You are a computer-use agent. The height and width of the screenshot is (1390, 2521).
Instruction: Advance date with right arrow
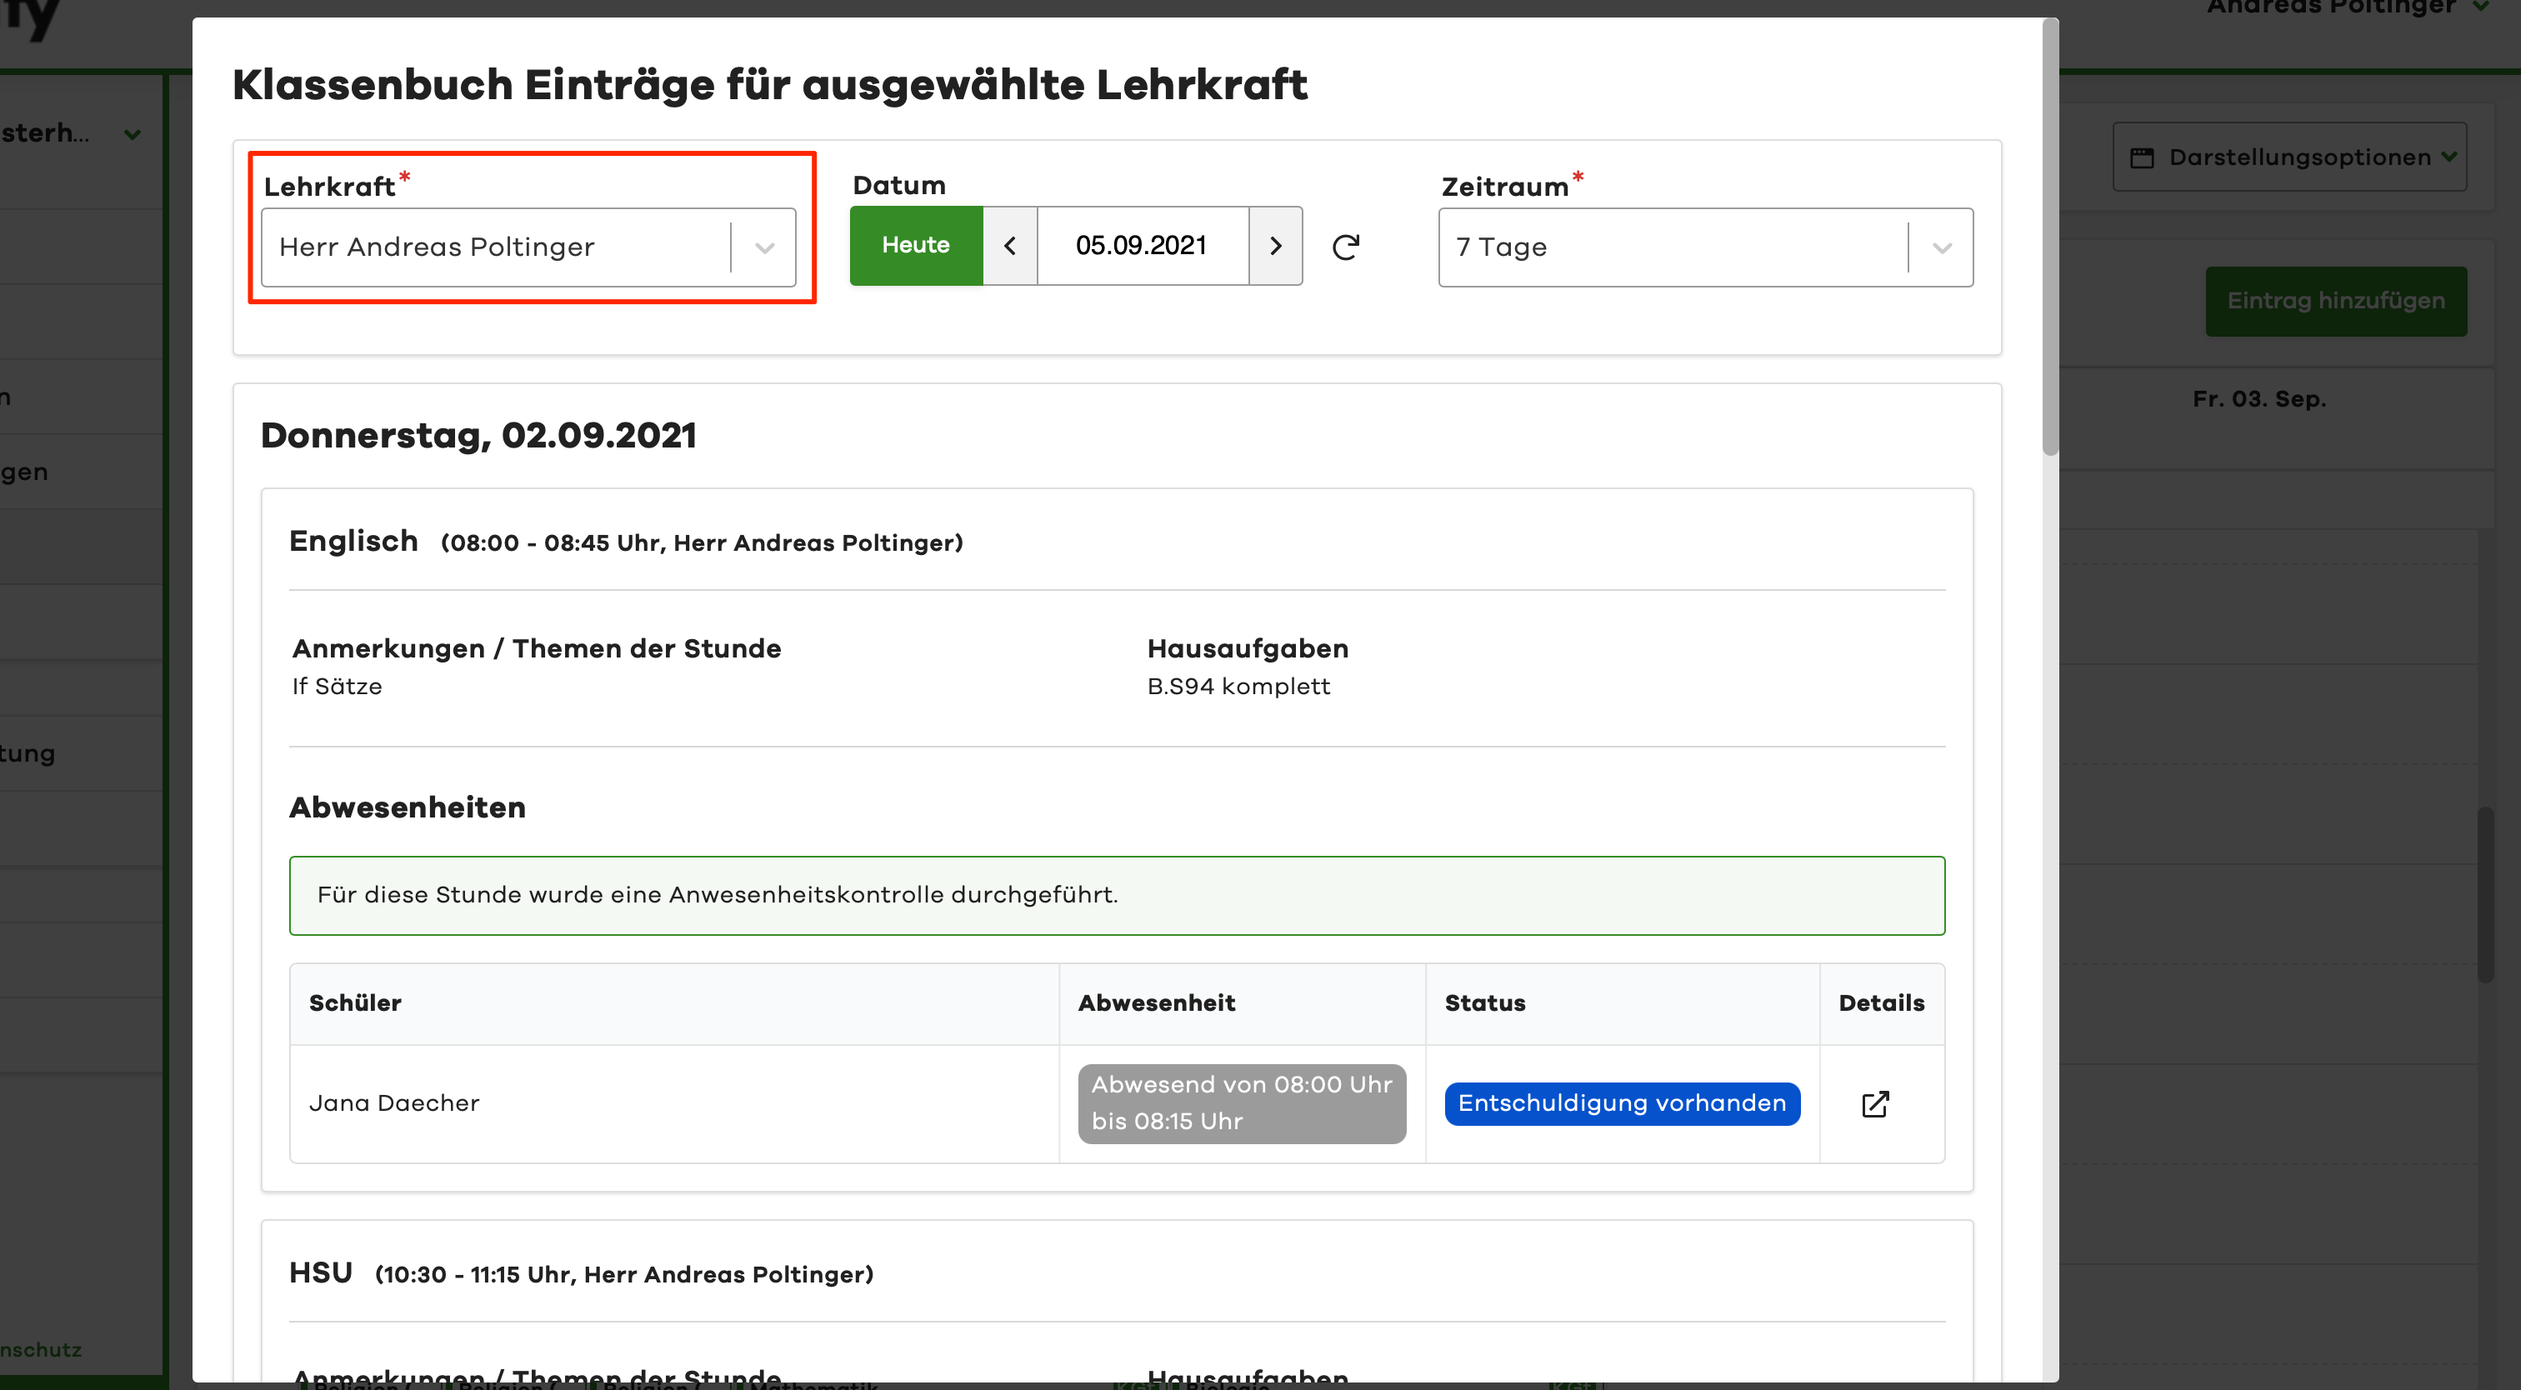tap(1275, 246)
